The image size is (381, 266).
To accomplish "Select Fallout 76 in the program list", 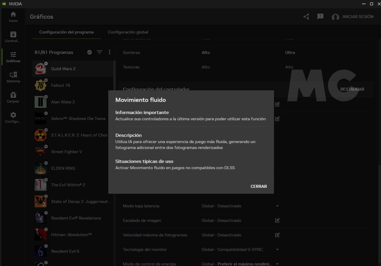I will click(x=61, y=85).
